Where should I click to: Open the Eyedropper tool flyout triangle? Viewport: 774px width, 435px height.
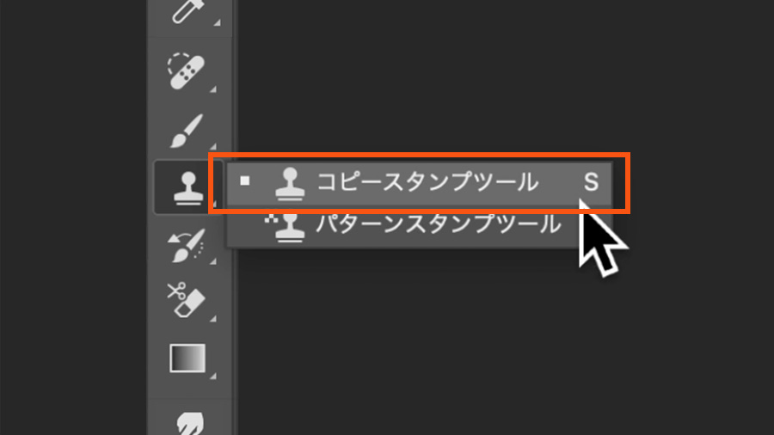(217, 21)
